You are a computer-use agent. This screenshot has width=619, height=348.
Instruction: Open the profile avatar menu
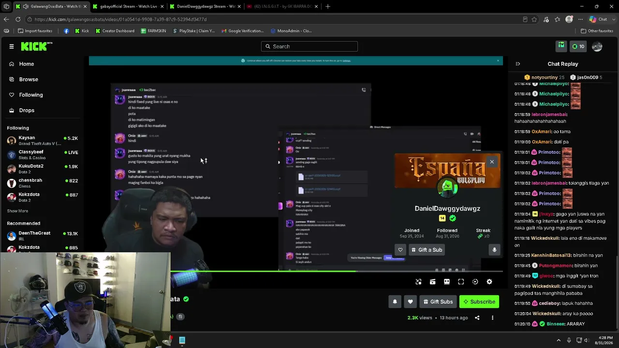click(597, 46)
